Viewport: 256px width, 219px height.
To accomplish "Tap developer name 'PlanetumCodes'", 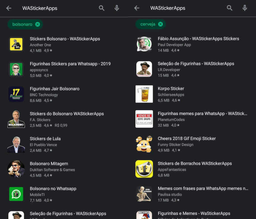I will click(171, 120).
